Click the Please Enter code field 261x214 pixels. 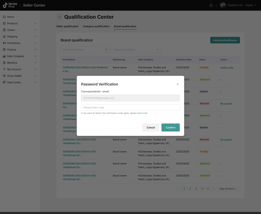click(x=130, y=108)
